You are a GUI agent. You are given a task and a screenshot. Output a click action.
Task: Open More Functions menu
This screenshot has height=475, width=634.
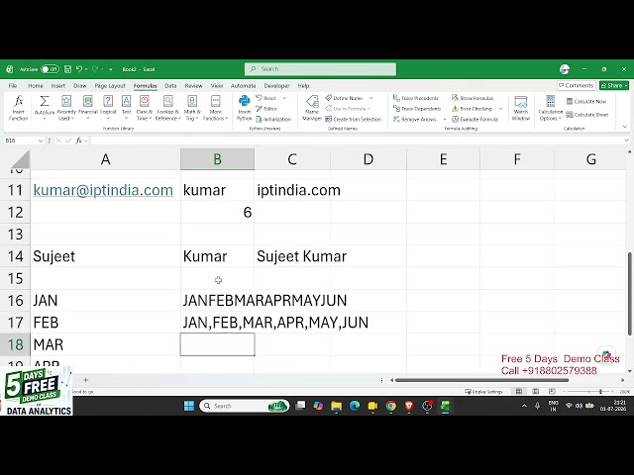pos(216,108)
